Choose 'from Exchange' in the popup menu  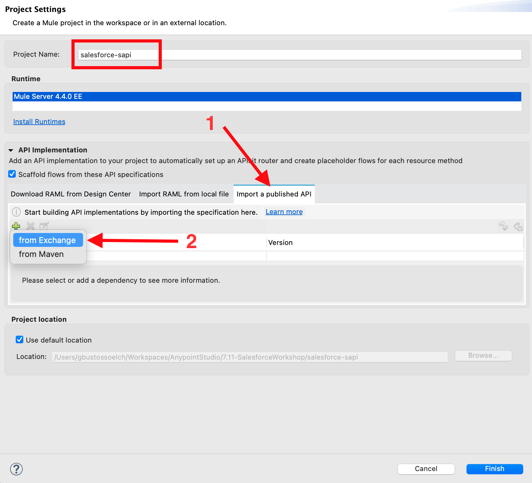point(48,240)
